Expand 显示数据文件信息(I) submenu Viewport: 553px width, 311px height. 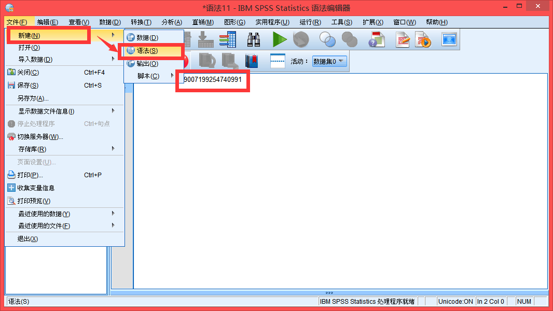(113, 110)
